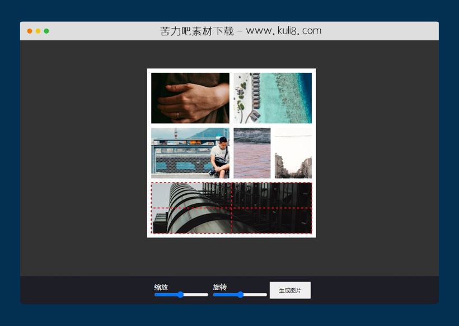Click the green dot in the title bar
Viewport: 459px width, 326px height.
coord(46,31)
